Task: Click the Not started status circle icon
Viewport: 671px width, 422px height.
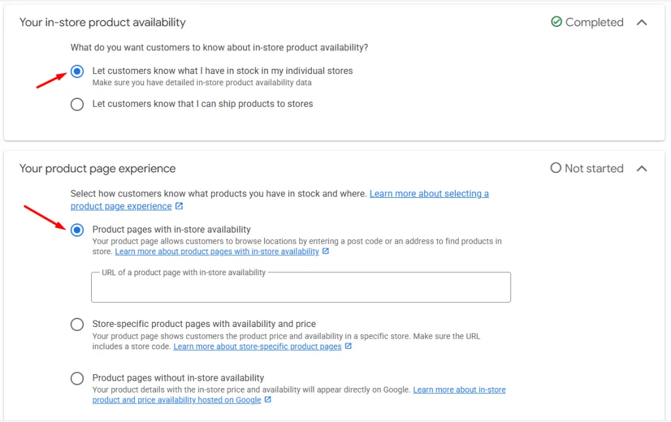Action: 556,168
